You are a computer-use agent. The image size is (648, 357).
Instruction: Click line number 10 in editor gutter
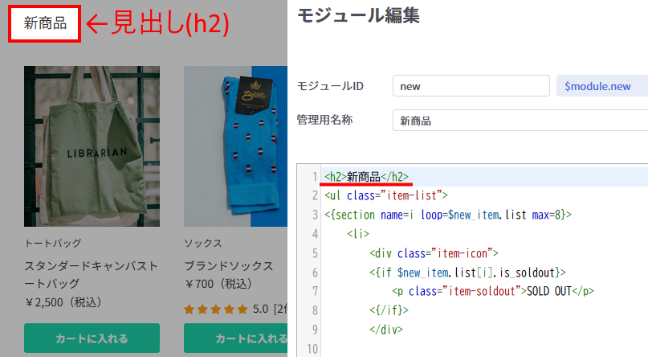pyautogui.click(x=312, y=349)
